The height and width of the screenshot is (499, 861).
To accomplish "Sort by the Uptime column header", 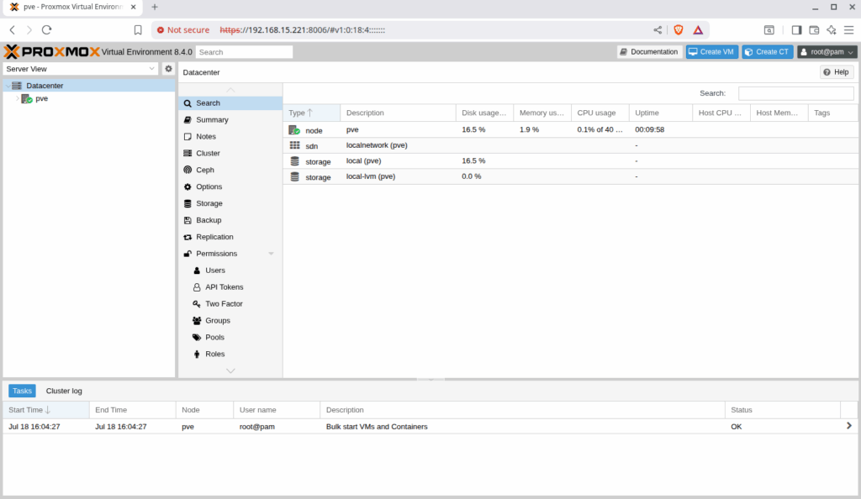I will click(661, 113).
